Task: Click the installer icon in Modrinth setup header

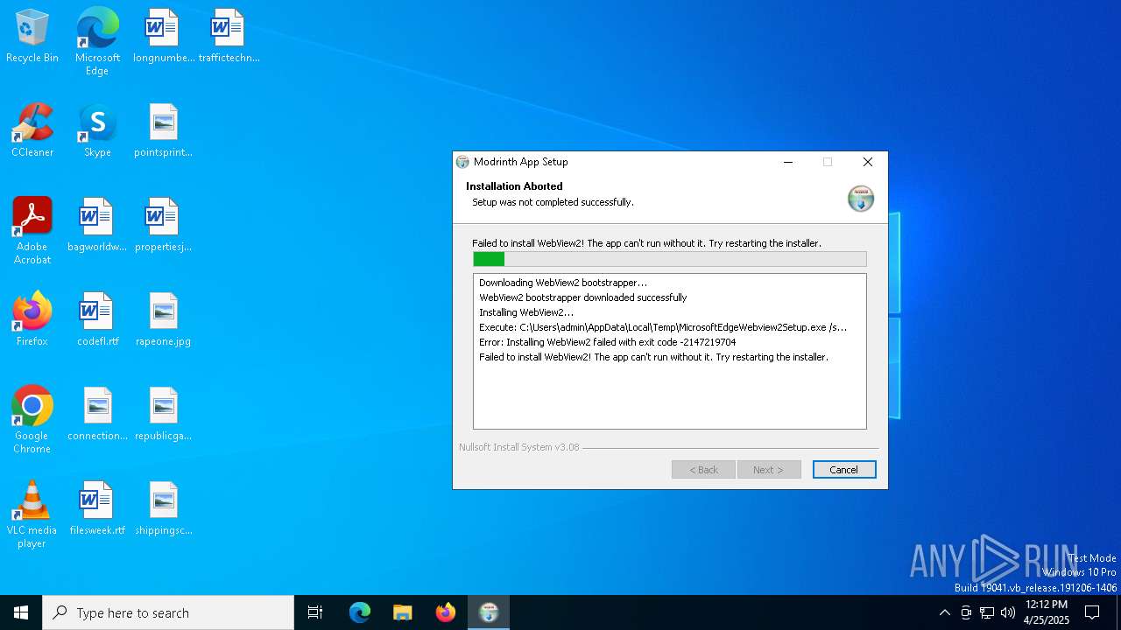Action: 861,198
